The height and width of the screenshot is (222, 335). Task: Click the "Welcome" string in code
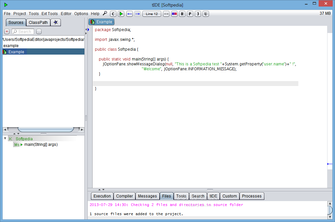pos(152,69)
